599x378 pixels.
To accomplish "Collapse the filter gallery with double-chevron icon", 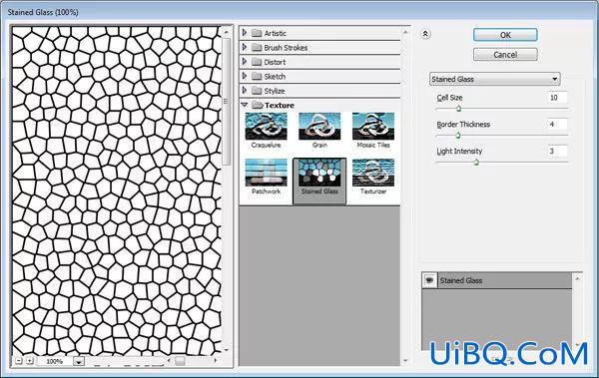I will [425, 34].
